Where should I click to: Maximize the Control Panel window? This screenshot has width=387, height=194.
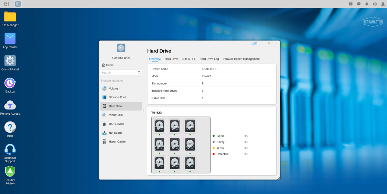(268, 43)
